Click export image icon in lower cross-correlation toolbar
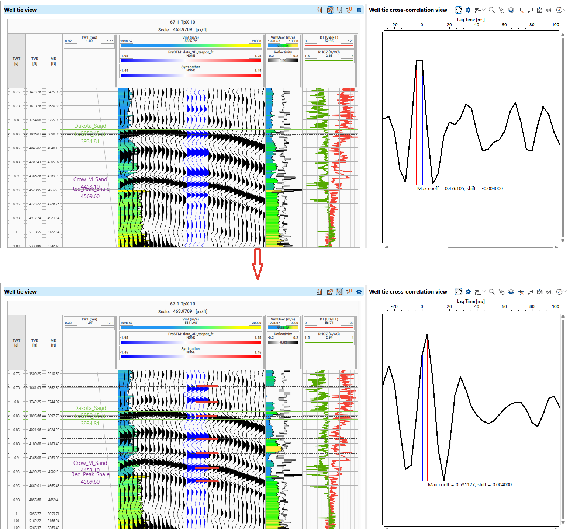This screenshot has width=570, height=529. click(x=540, y=292)
